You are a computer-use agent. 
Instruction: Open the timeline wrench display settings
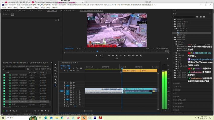(x=77, y=68)
